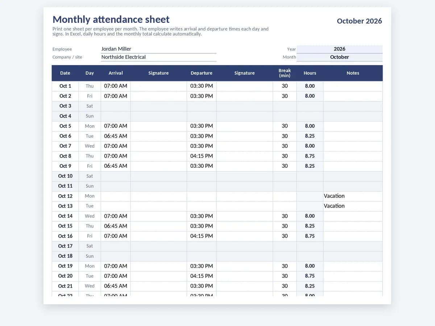The image size is (435, 326).
Task: Click the Oct 9 hours value 8.25
Action: (310, 166)
